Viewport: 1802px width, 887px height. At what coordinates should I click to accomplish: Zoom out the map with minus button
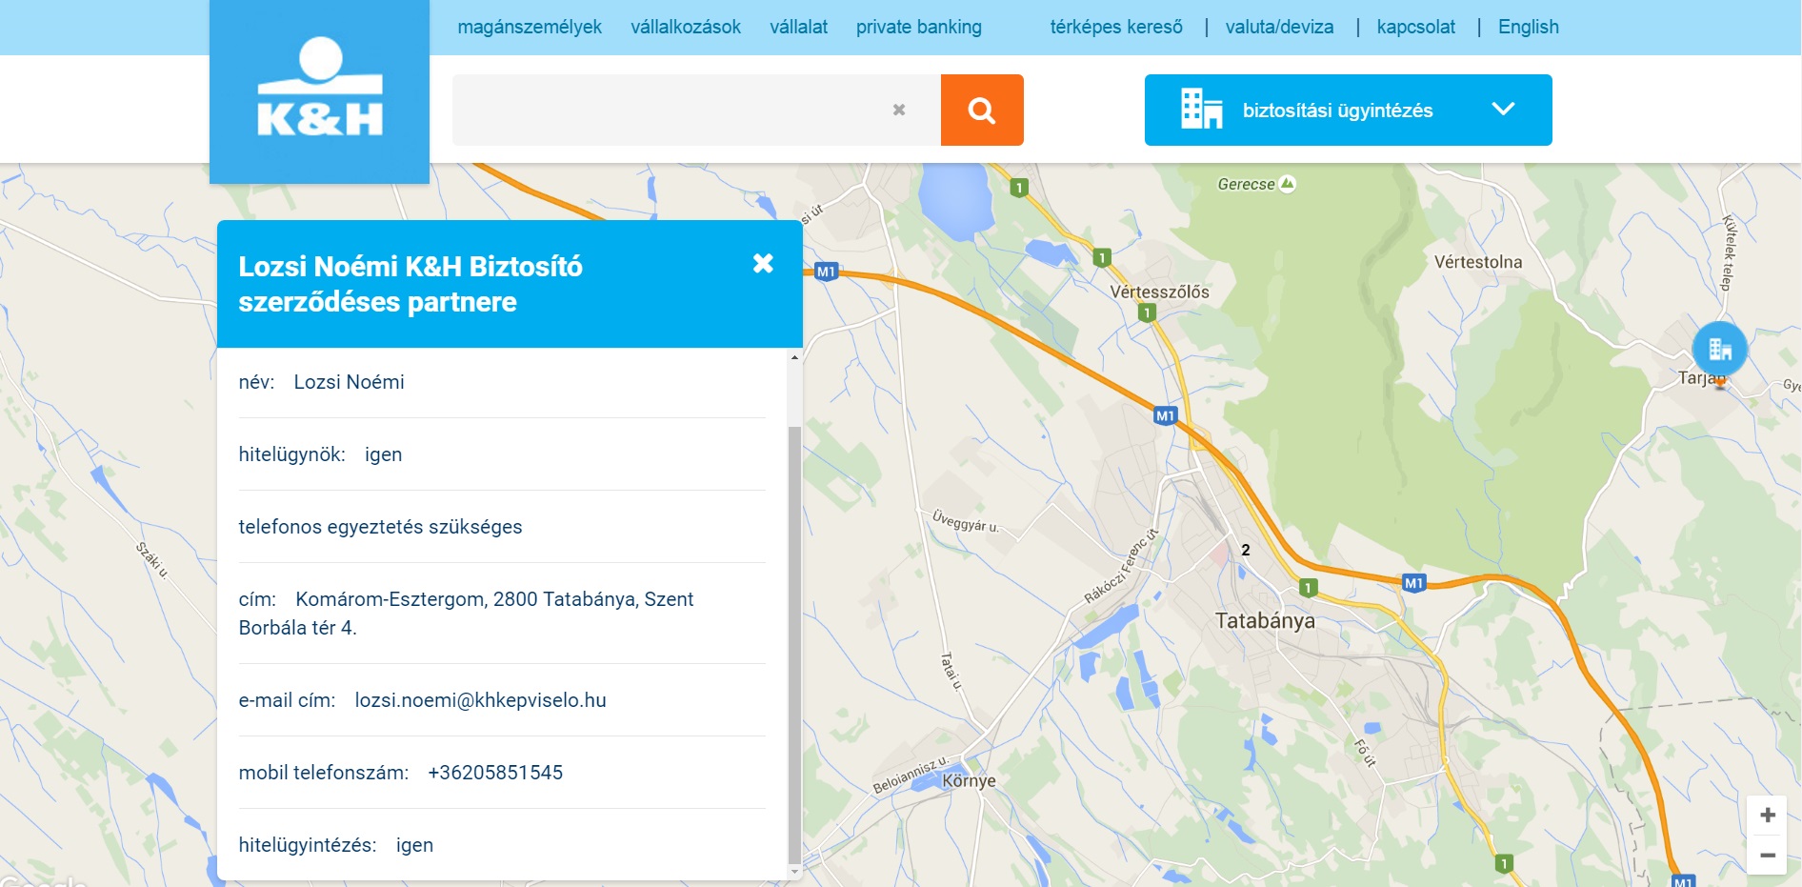(x=1768, y=856)
